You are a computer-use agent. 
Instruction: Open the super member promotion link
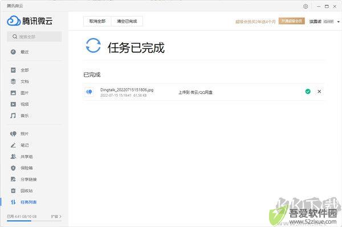[x=255, y=22]
